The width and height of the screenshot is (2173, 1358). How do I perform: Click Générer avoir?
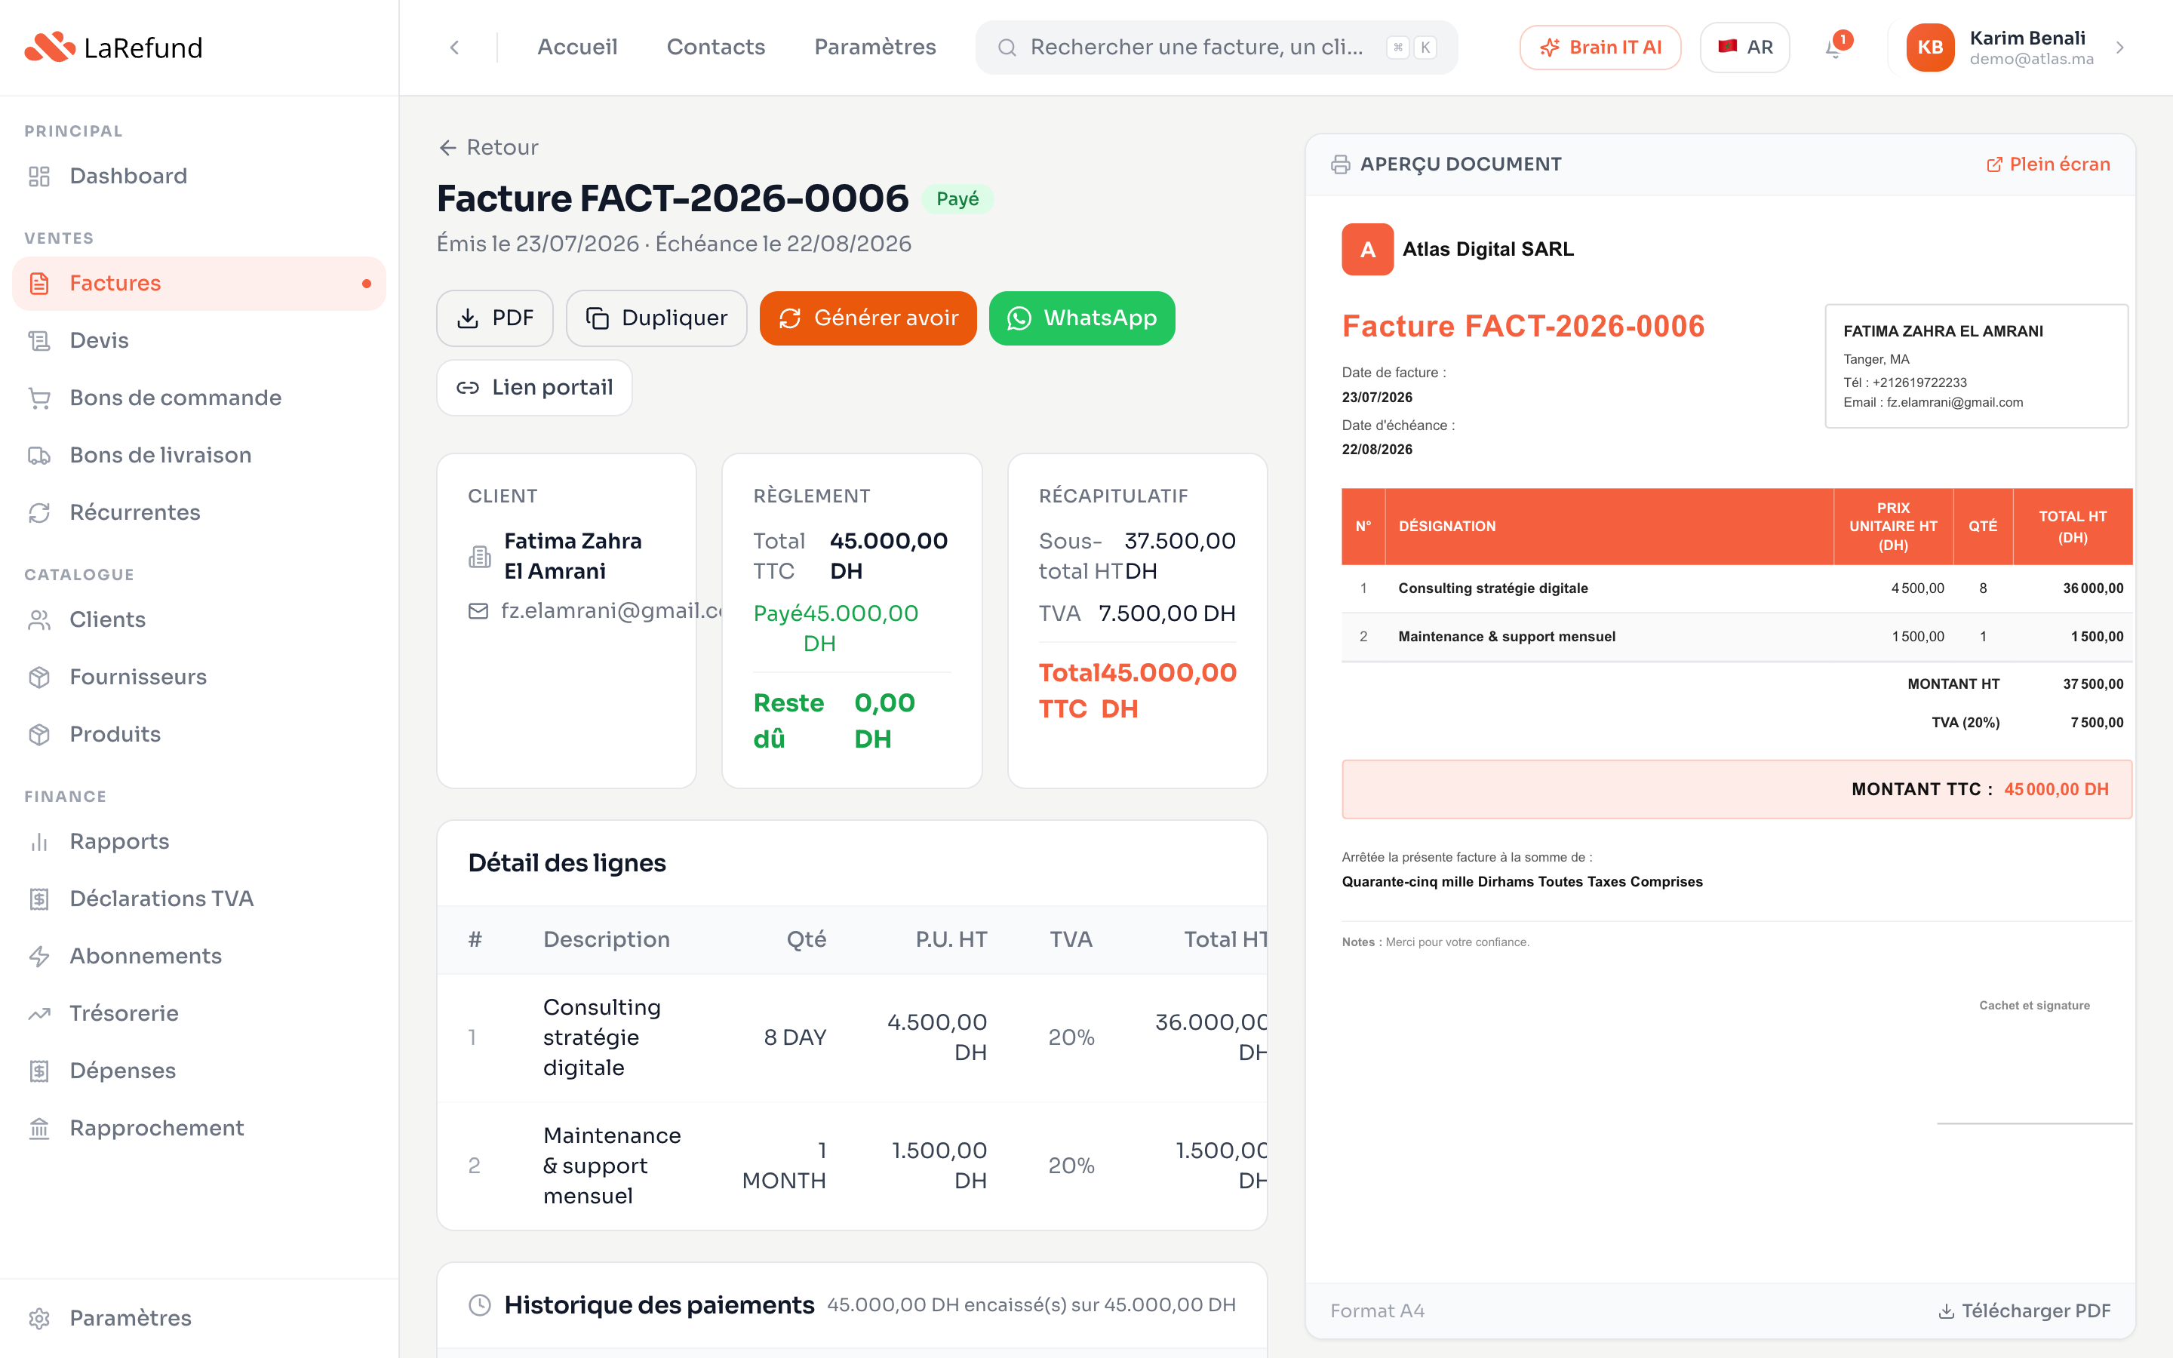click(868, 318)
